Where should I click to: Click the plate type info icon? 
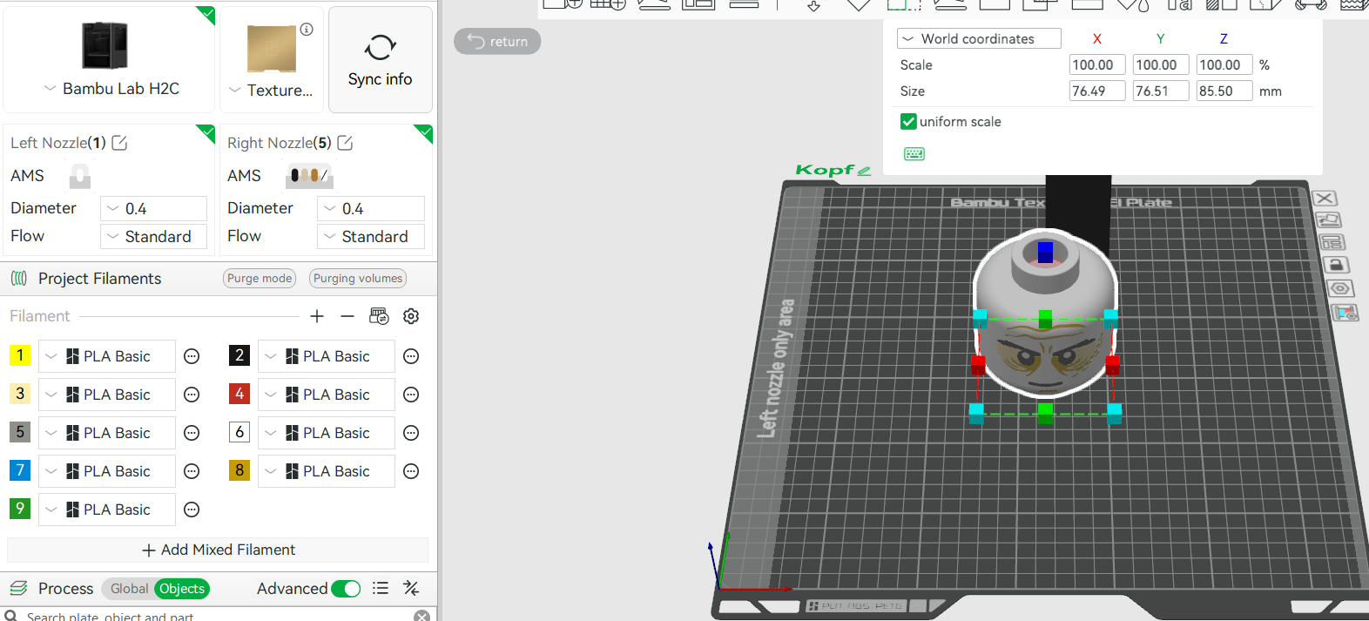pos(307,29)
